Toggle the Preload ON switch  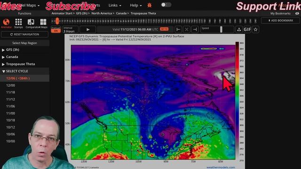point(56,30)
